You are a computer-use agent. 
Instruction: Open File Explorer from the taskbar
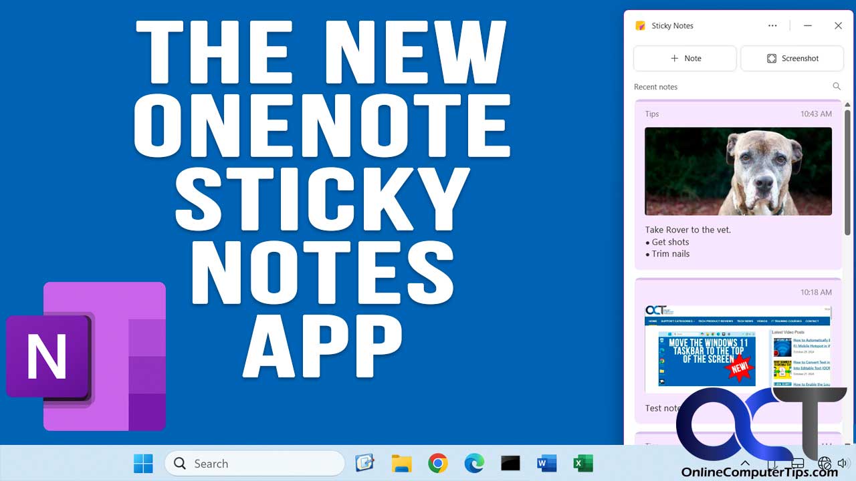[401, 464]
